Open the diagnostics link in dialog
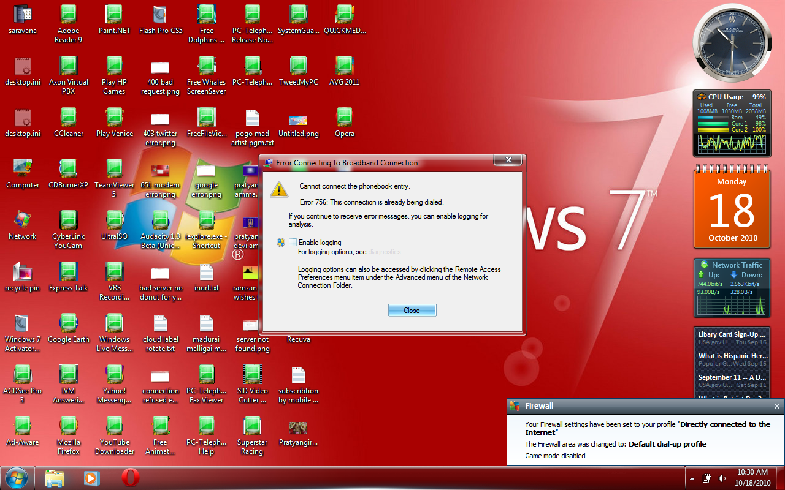Image resolution: width=785 pixels, height=490 pixels. [x=385, y=252]
